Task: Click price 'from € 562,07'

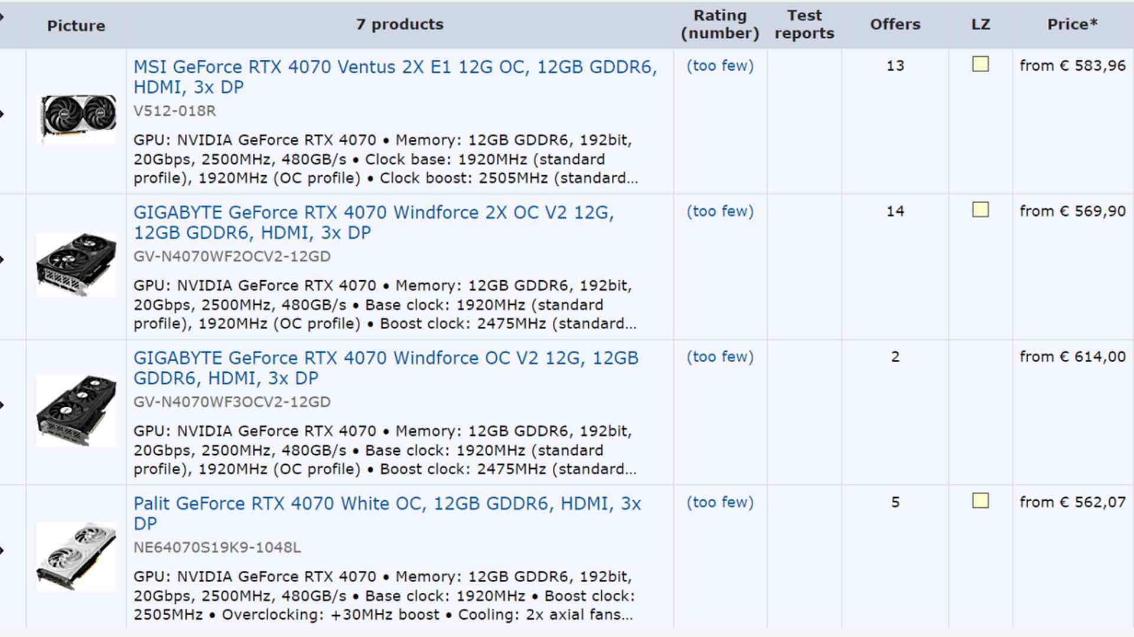Action: [x=1073, y=503]
